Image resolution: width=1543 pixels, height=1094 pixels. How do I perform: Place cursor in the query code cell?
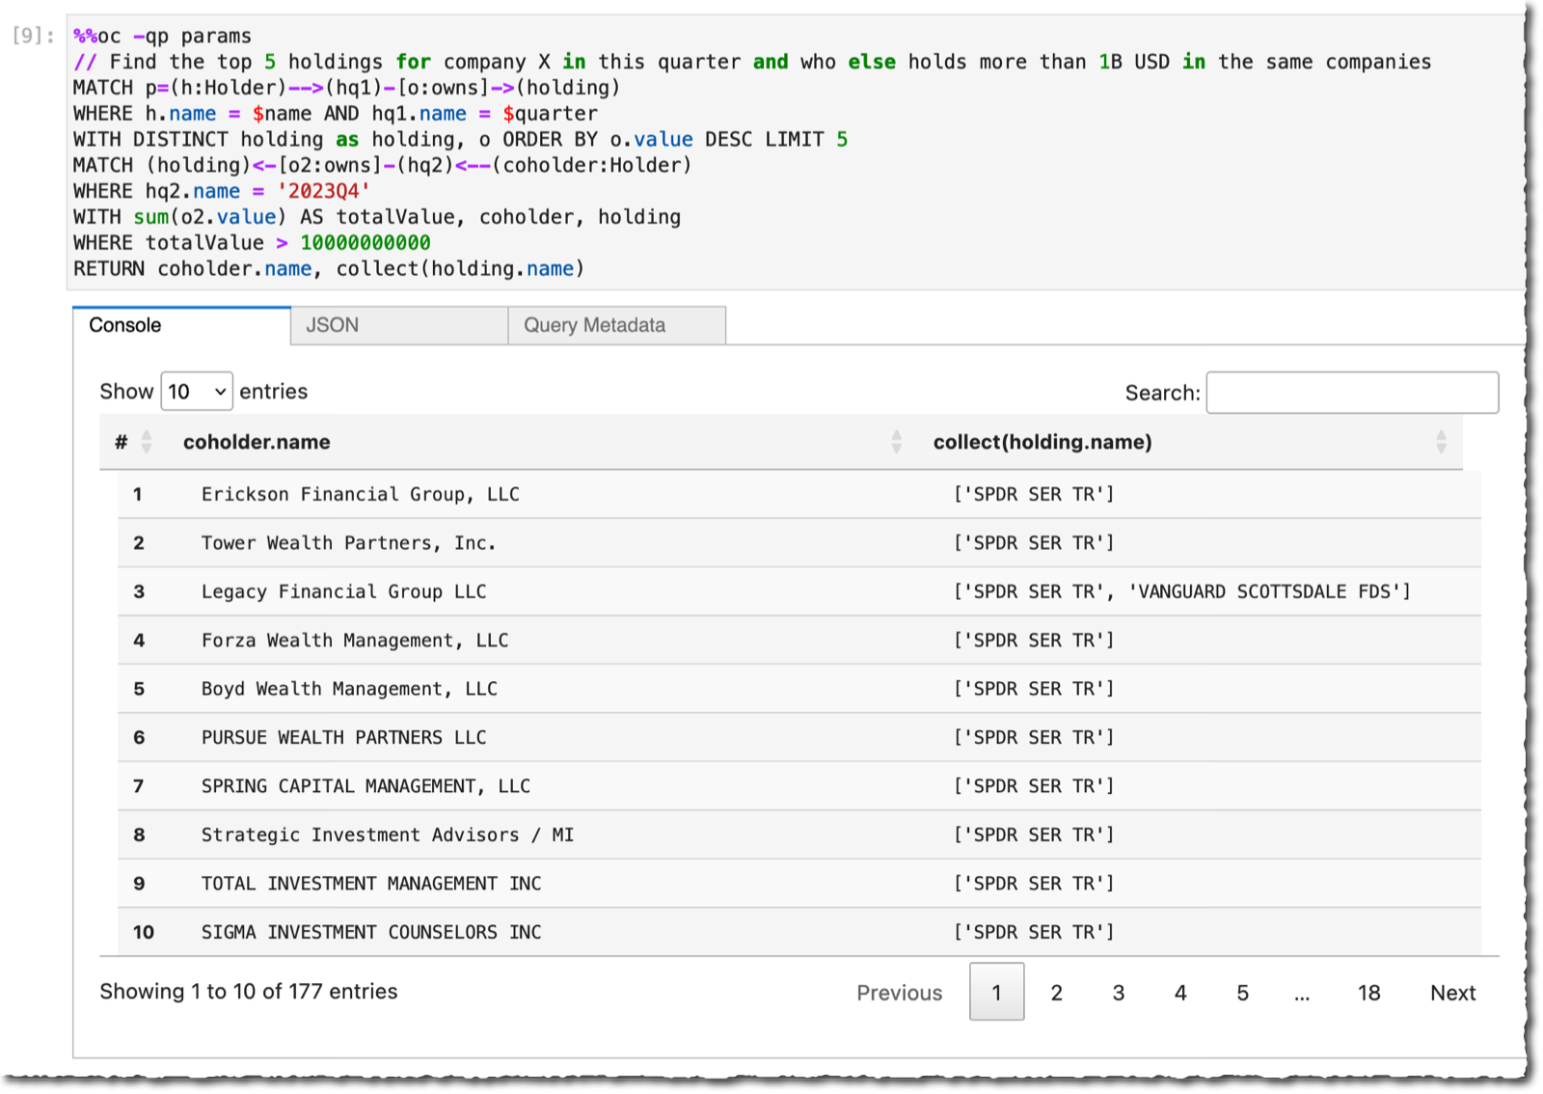pos(796,152)
